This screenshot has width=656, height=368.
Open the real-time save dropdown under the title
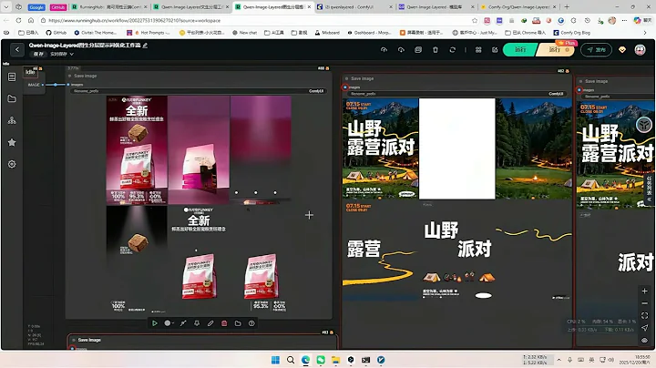point(62,54)
